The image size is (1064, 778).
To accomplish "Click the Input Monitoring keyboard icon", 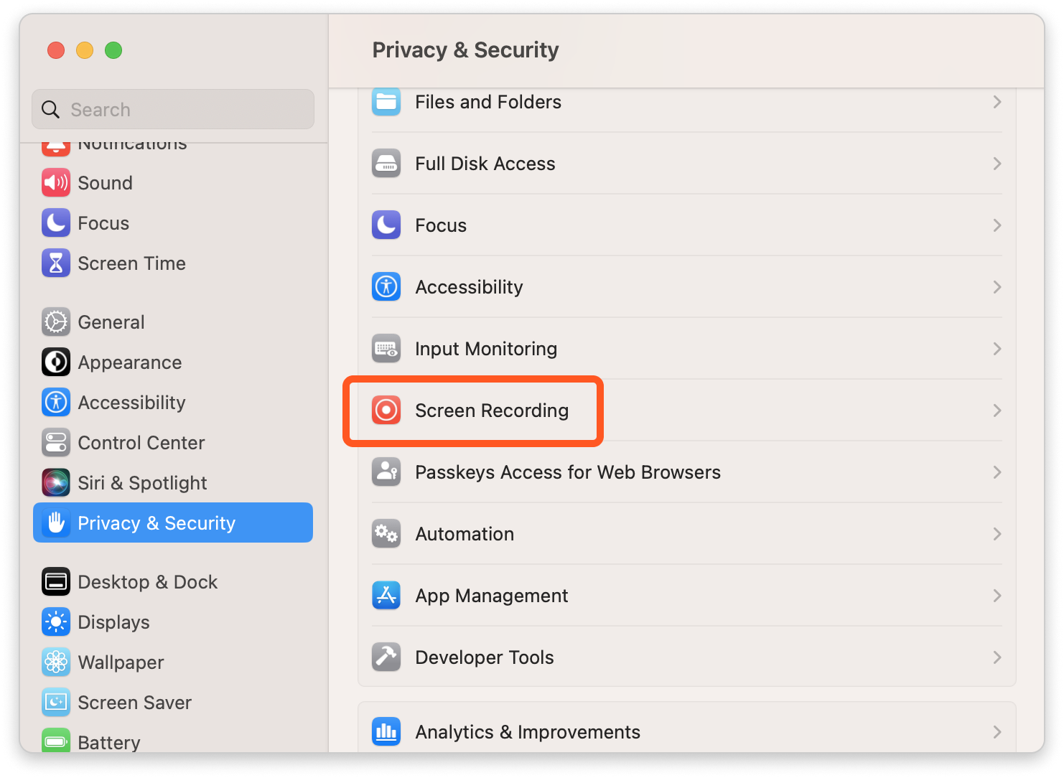I will click(386, 349).
